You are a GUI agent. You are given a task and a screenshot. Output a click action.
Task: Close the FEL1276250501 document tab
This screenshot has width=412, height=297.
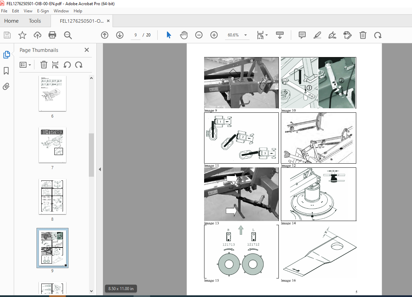pyautogui.click(x=108, y=21)
